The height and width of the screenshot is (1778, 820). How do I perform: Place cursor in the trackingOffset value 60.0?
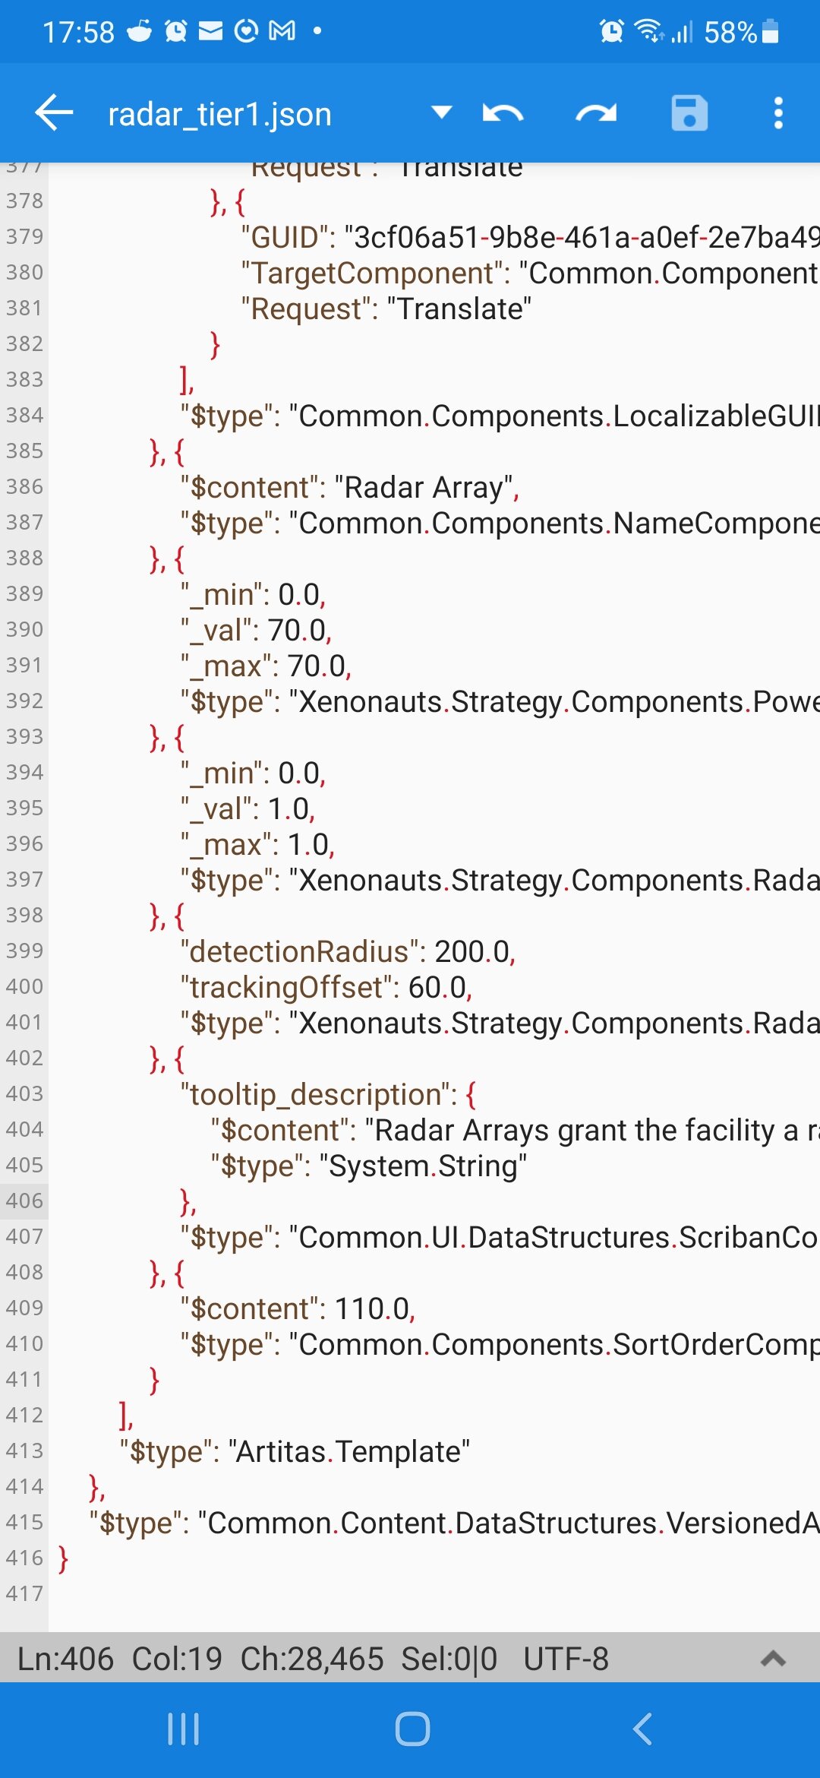click(x=437, y=987)
